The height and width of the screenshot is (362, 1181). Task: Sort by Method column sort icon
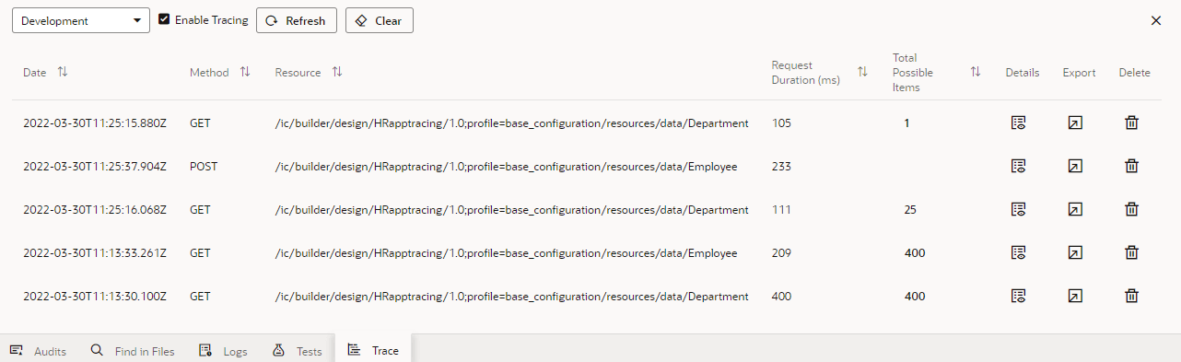[245, 72]
